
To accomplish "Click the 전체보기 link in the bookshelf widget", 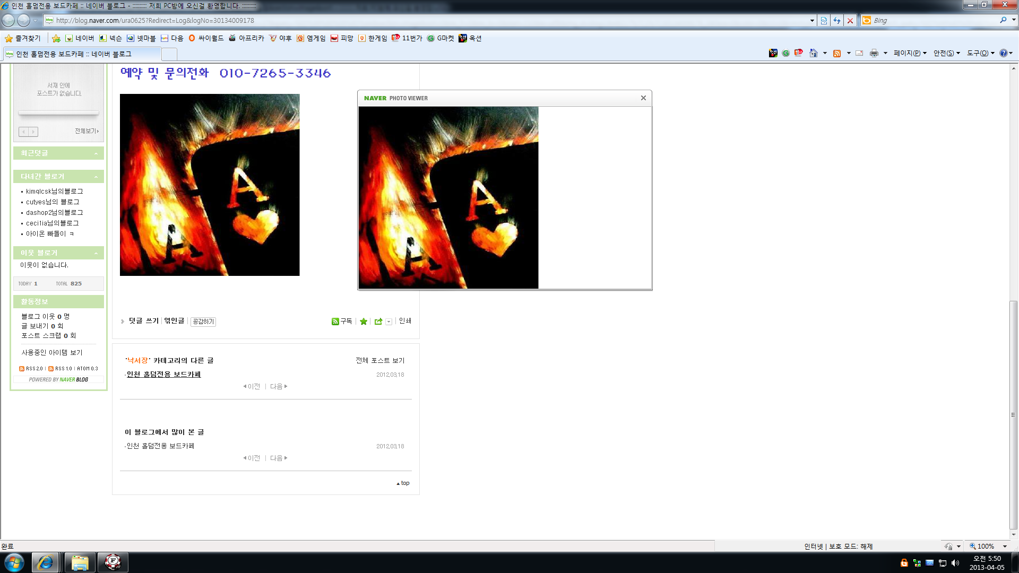I will pos(87,131).
